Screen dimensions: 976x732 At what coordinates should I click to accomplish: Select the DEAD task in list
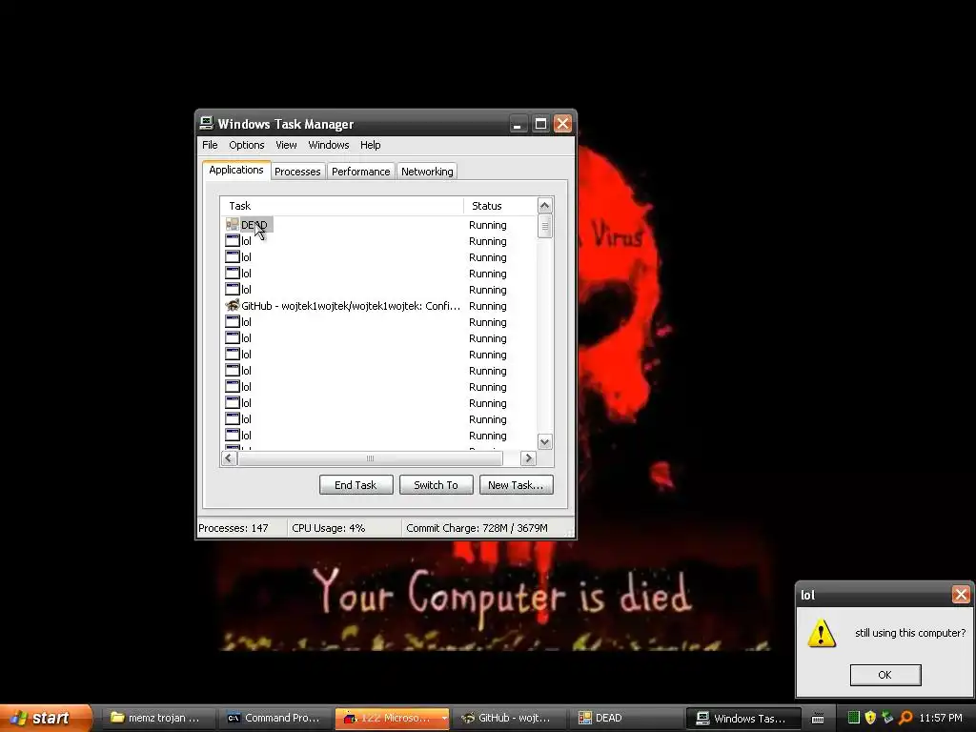tap(254, 225)
